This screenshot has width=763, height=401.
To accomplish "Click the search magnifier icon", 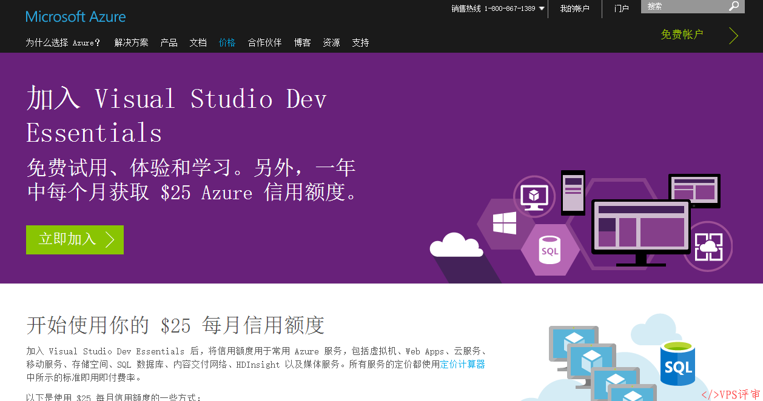I will [x=734, y=6].
